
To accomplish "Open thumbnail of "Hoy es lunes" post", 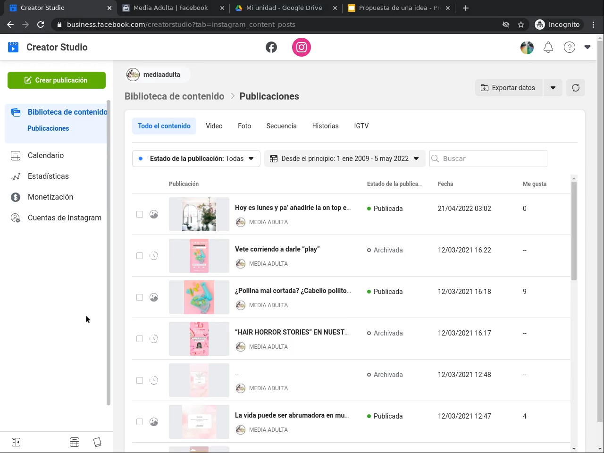I will [199, 214].
